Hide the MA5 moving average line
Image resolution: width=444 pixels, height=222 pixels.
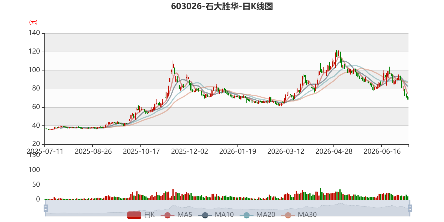[x=176, y=215]
